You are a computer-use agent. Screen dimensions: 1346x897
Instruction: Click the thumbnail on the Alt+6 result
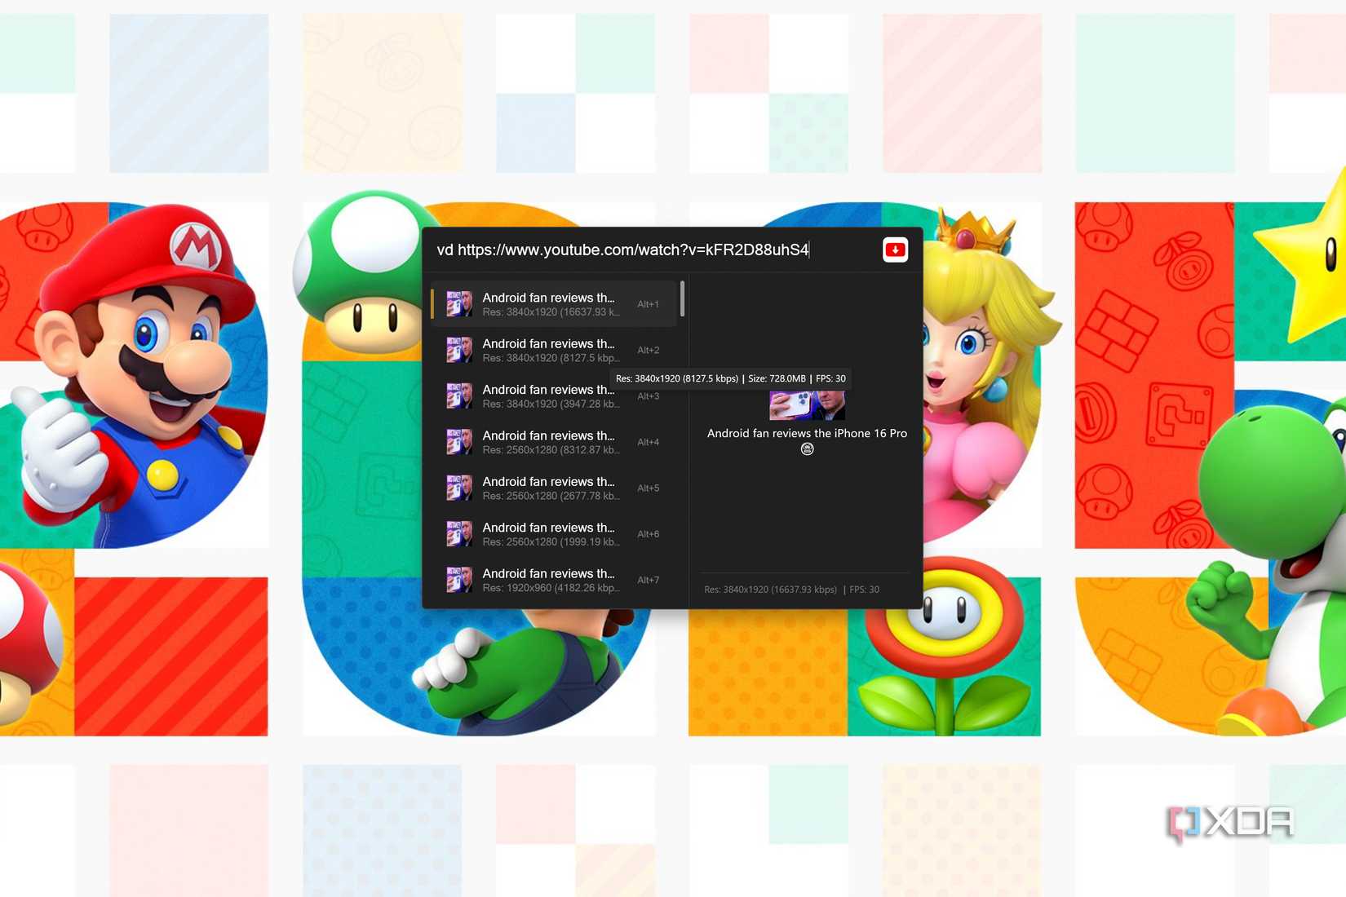click(460, 533)
